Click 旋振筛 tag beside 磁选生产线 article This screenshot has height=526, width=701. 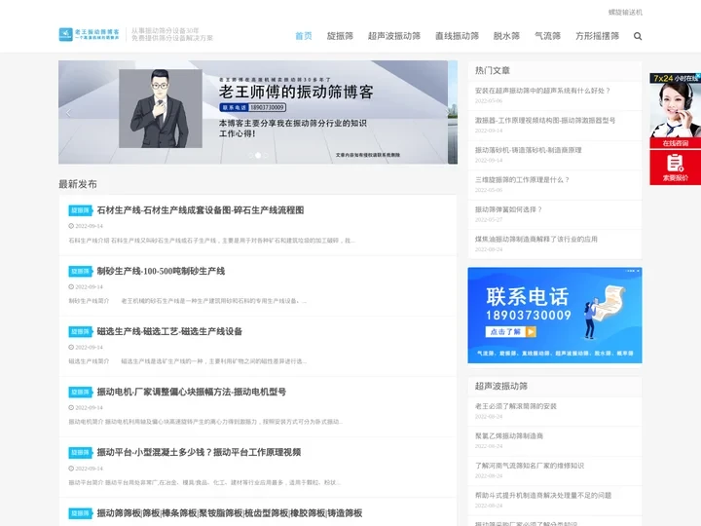coord(80,332)
